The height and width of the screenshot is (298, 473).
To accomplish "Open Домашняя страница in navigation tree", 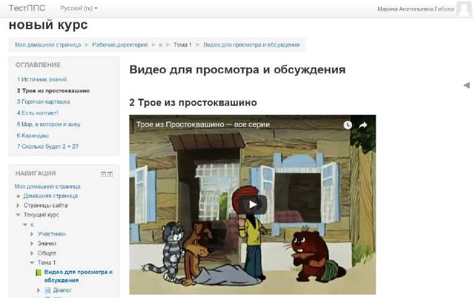I will (50, 196).
